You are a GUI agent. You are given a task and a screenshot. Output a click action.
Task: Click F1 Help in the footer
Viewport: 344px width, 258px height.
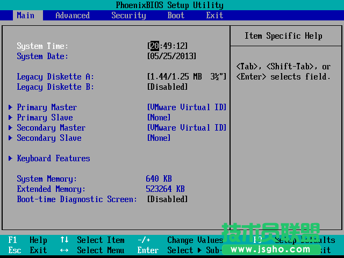coord(27,240)
